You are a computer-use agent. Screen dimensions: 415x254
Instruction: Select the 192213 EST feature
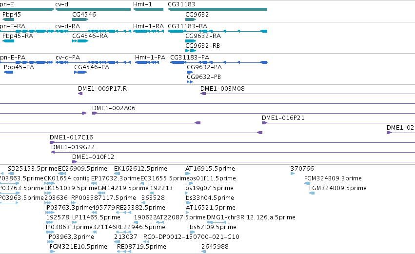pos(152,193)
